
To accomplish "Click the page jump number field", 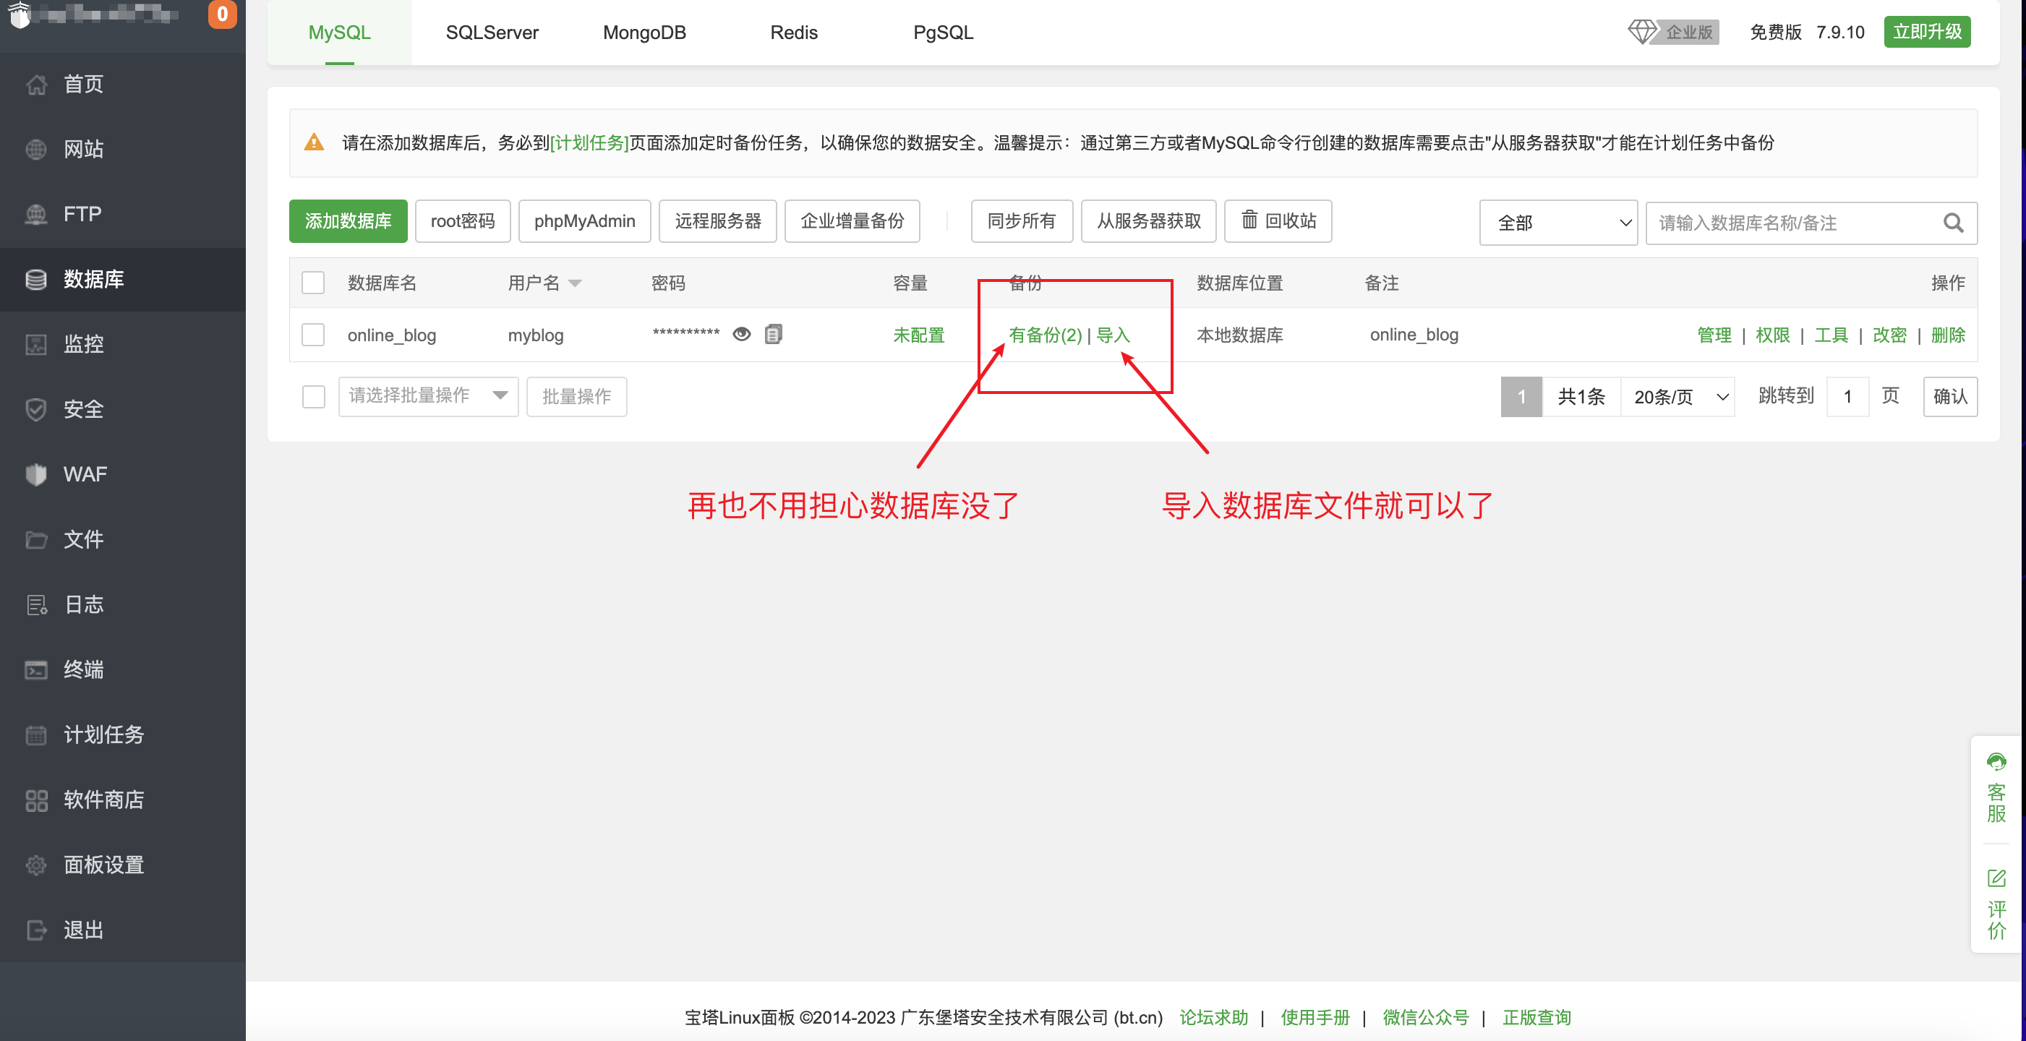I will pyautogui.click(x=1848, y=396).
